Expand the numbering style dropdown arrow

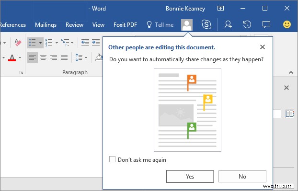click(57, 43)
